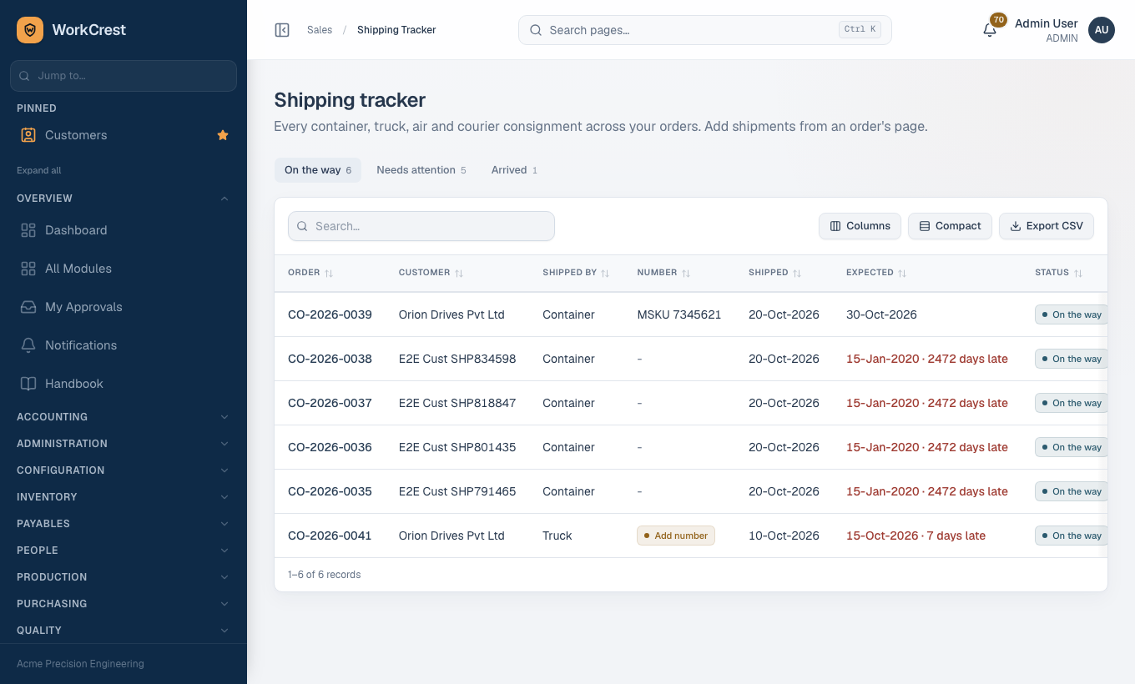Switch to the Arrived tab
This screenshot has height=684, width=1135.
(514, 170)
